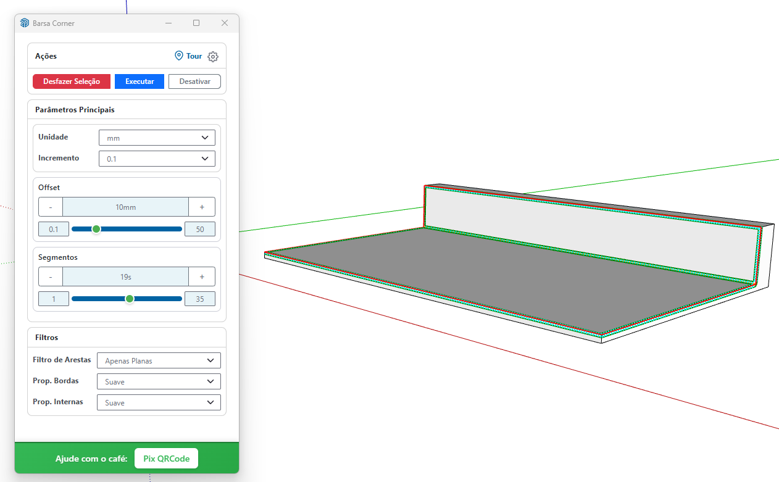Open settings with the gear icon
The width and height of the screenshot is (779, 482).
(213, 57)
